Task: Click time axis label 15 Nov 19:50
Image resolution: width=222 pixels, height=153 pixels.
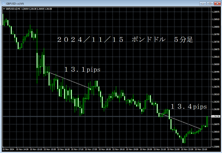Action: coord(132,149)
